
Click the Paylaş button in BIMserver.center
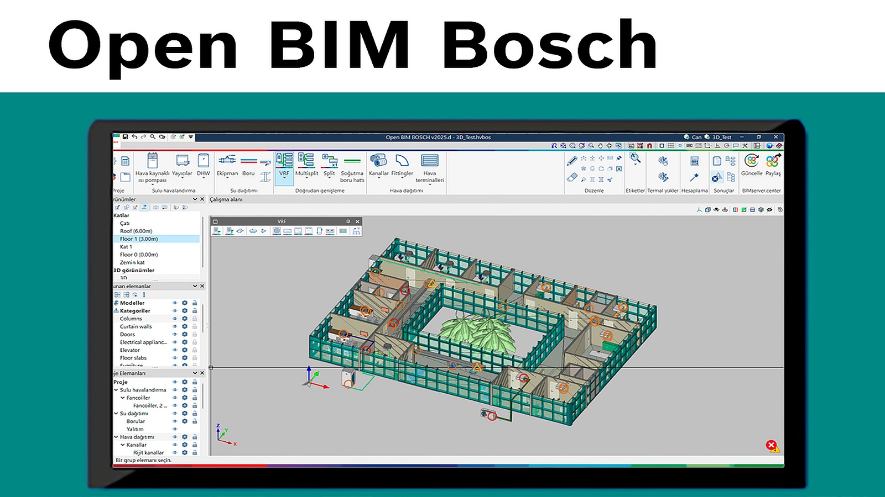(772, 162)
